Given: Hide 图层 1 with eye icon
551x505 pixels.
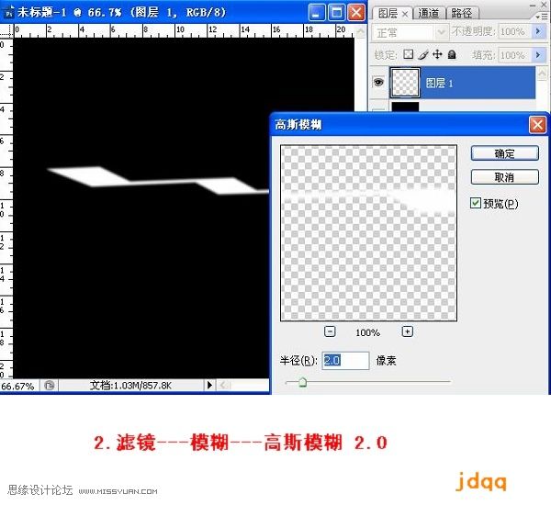Looking at the screenshot, I should click(378, 83).
